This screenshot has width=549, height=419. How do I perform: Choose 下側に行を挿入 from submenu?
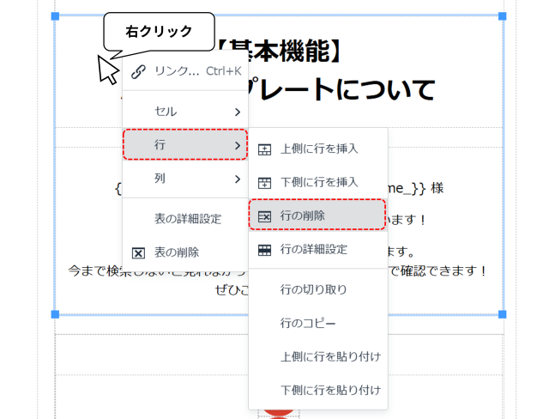[x=318, y=183]
